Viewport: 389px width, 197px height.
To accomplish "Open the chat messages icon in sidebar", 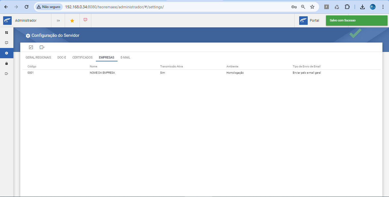I will [7, 43].
